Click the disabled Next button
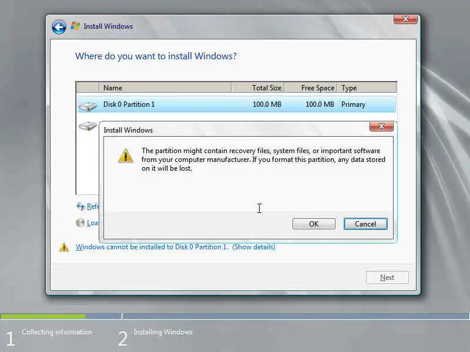The height and width of the screenshot is (352, 470). 387,277
